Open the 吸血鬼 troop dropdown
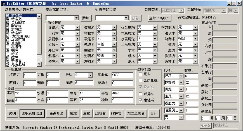The width and height of the screenshot is (243, 131). pos(181,103)
